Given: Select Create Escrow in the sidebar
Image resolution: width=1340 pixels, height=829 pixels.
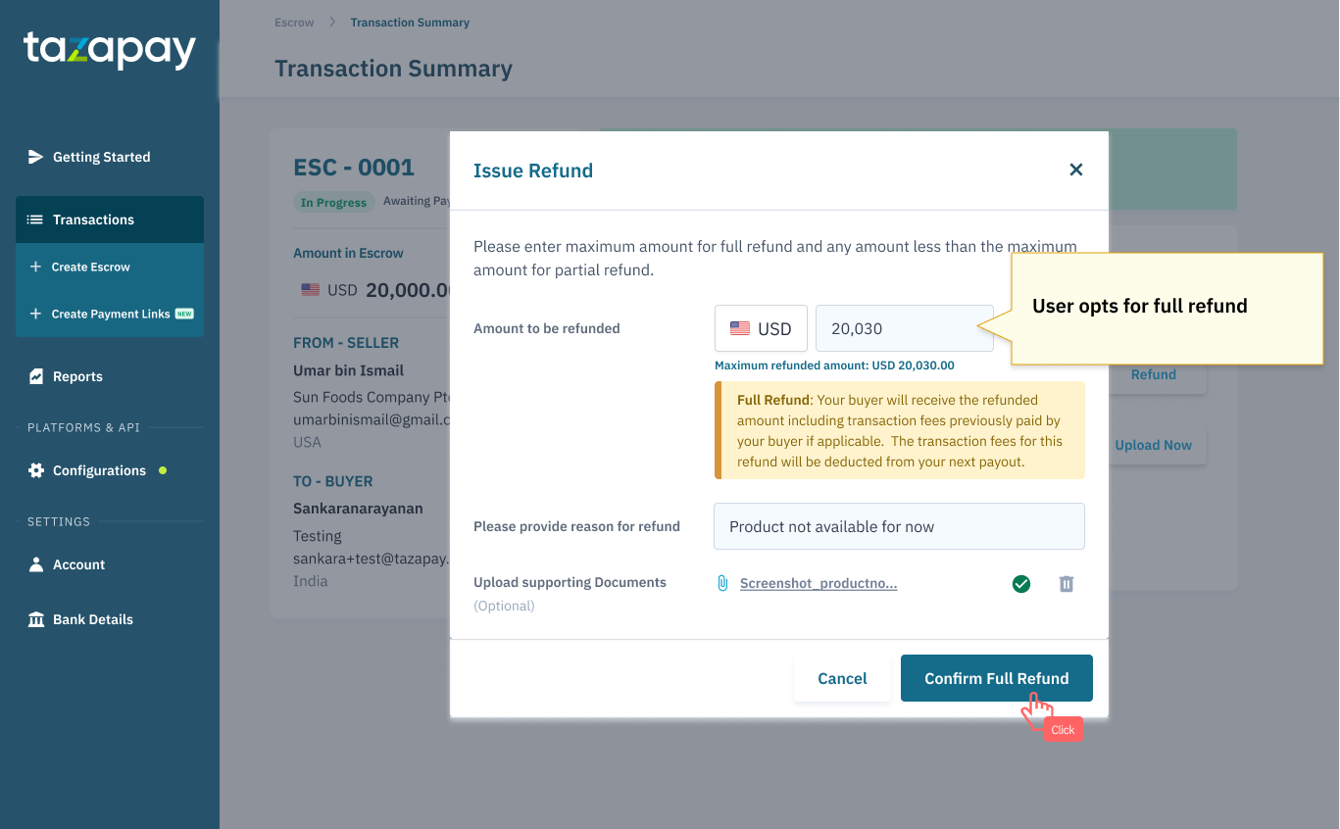Looking at the screenshot, I should 90,266.
